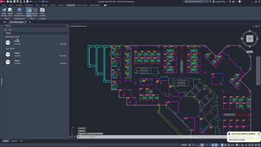
Task: Click the New drawing quick-access icon
Action: [8, 2]
